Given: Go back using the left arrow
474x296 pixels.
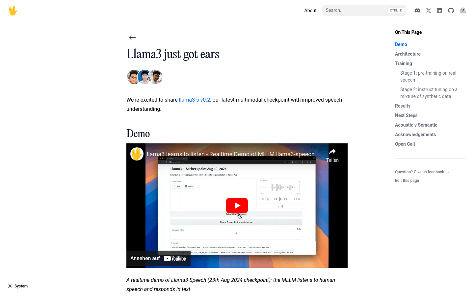Looking at the screenshot, I should click(132, 37).
